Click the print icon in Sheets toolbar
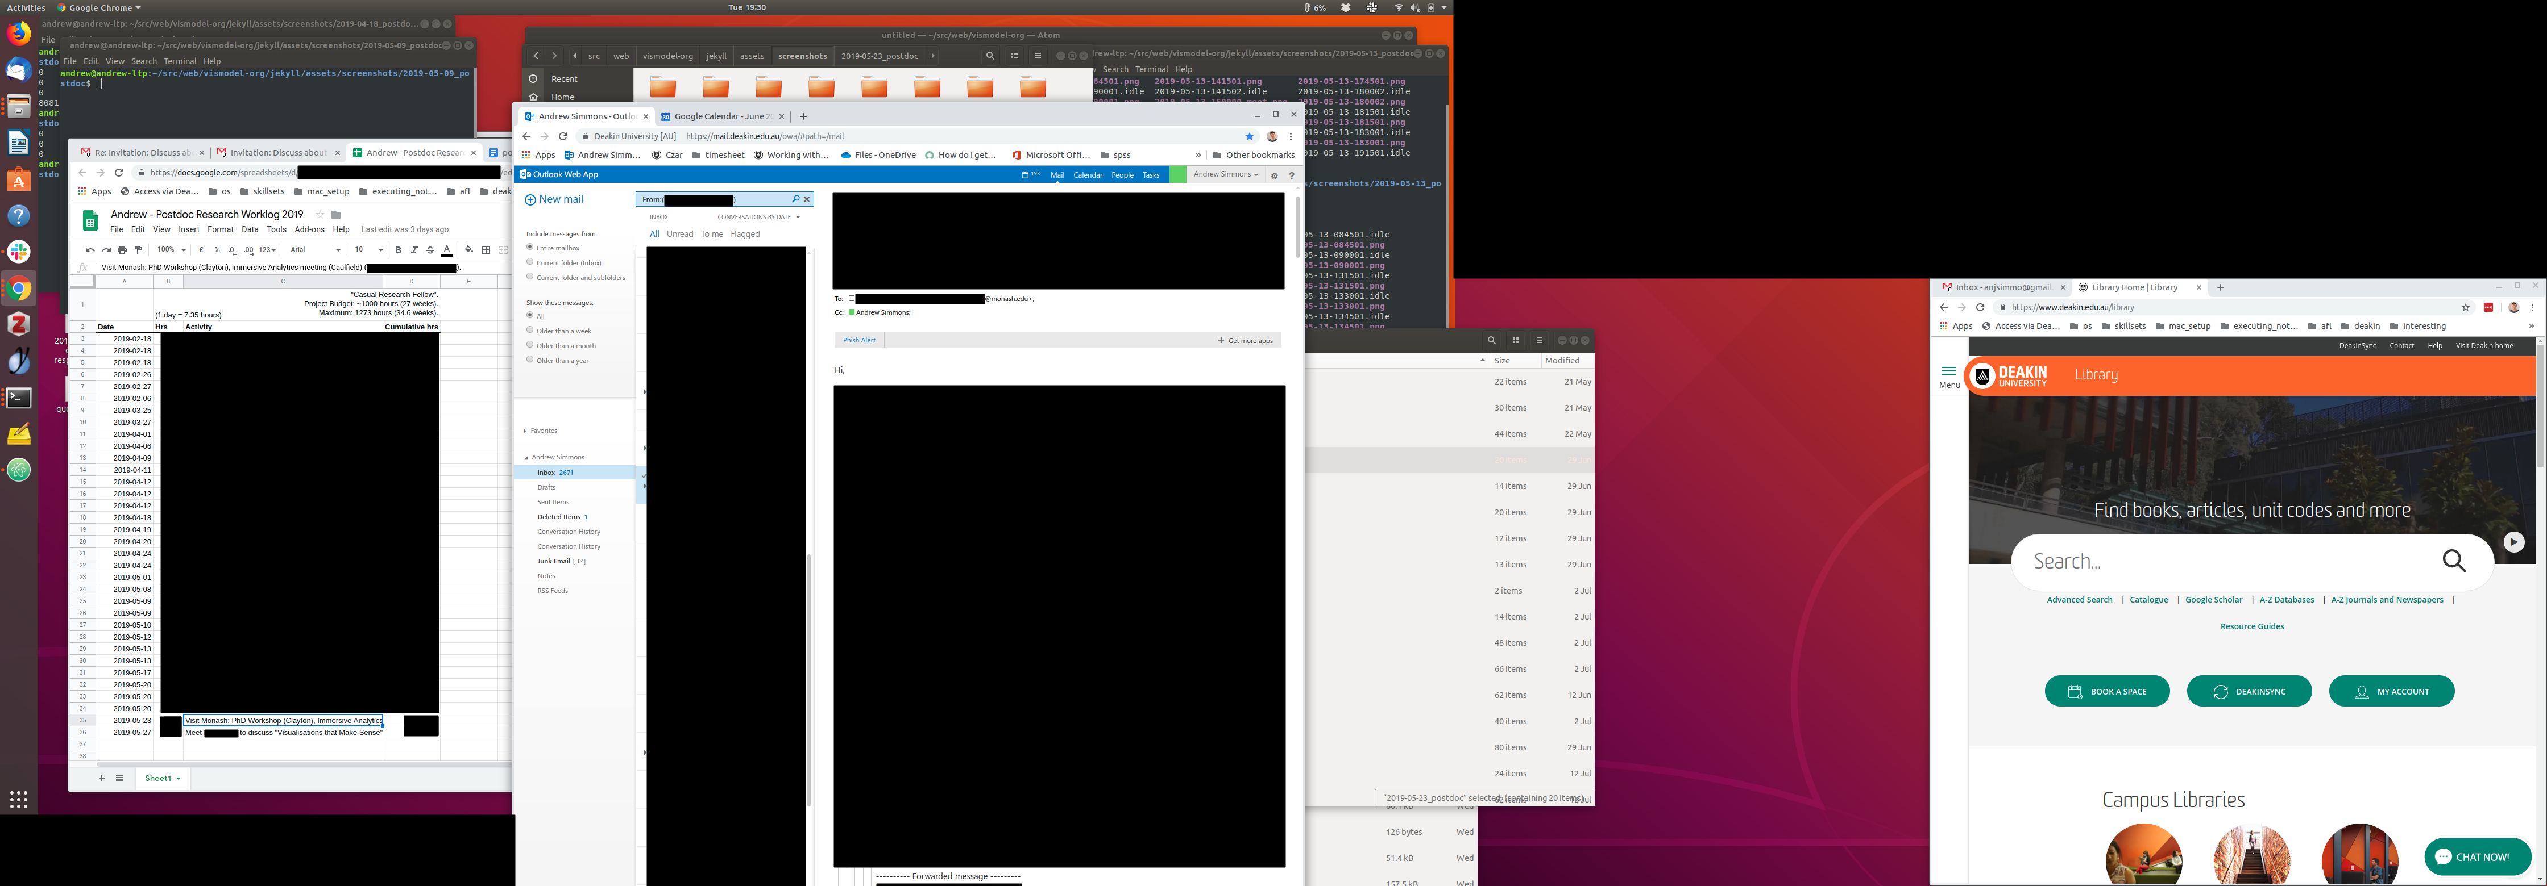2547x886 pixels. (123, 250)
